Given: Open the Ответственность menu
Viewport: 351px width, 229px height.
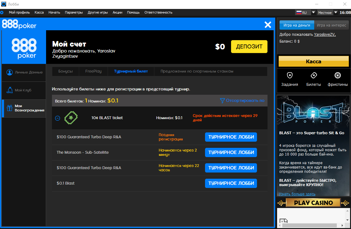Looking at the screenshot, I should coord(158,13).
